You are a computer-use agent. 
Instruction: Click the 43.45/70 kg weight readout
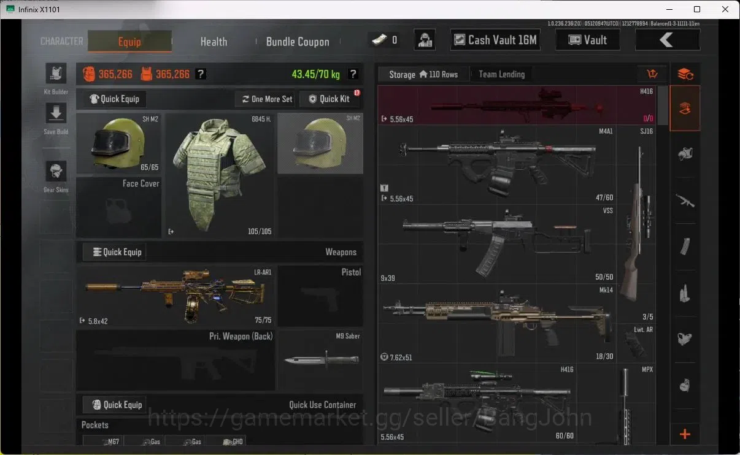click(315, 74)
